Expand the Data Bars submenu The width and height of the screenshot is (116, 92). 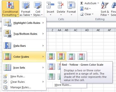(24, 46)
